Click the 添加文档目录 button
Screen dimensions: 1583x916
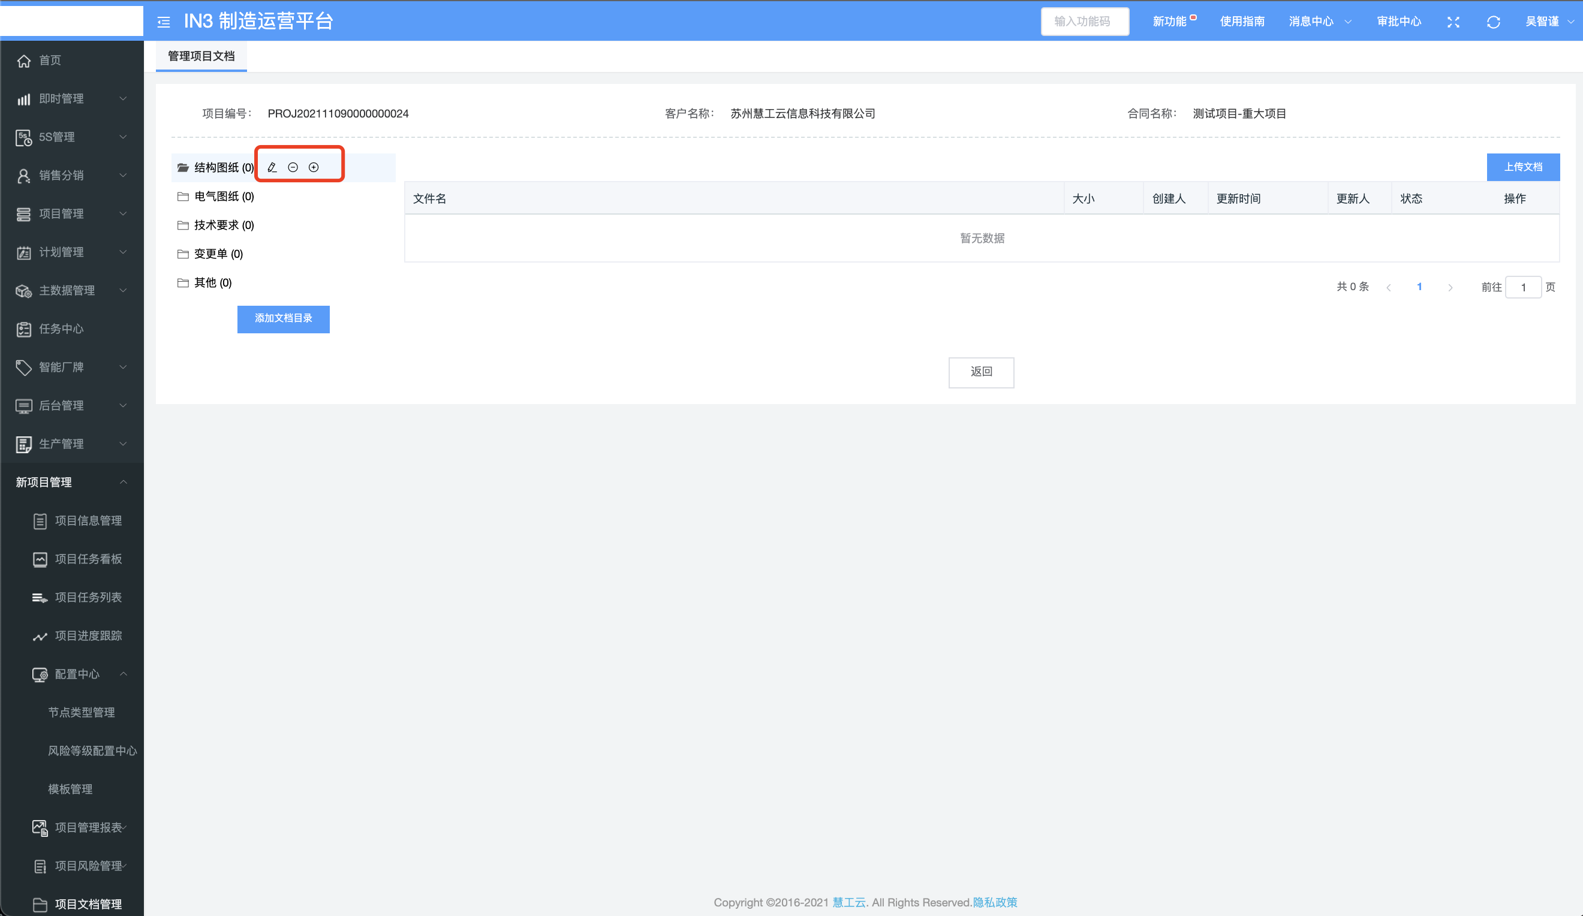pos(283,318)
